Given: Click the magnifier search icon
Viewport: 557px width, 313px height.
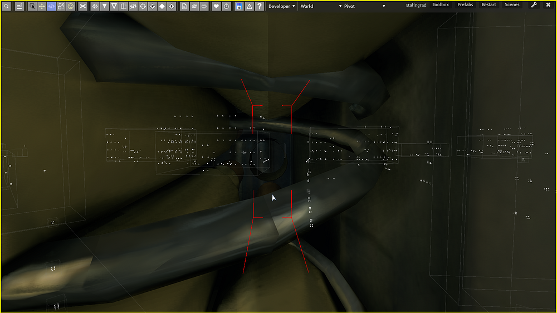Looking at the screenshot, I should [x=7, y=6].
